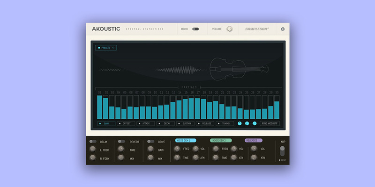Adjust the VOLUME knob
Screen dimensions: 375x187
point(229,29)
